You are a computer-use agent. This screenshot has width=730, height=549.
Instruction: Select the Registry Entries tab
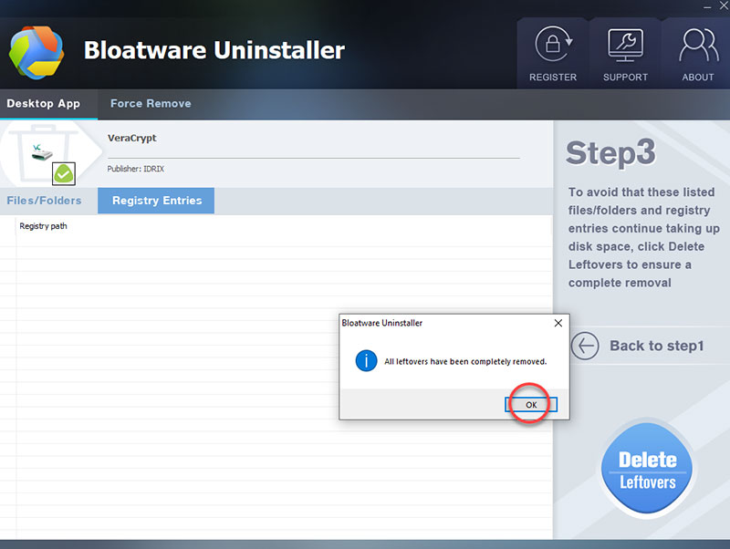pos(156,201)
